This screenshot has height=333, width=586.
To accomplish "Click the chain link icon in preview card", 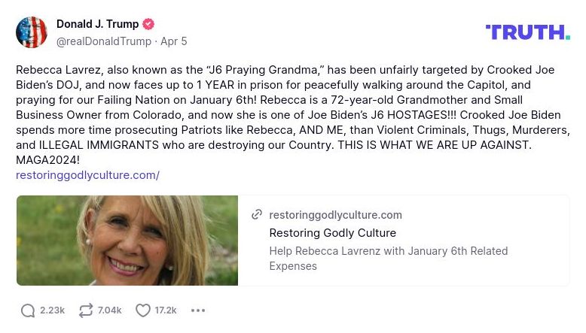I will tap(257, 214).
